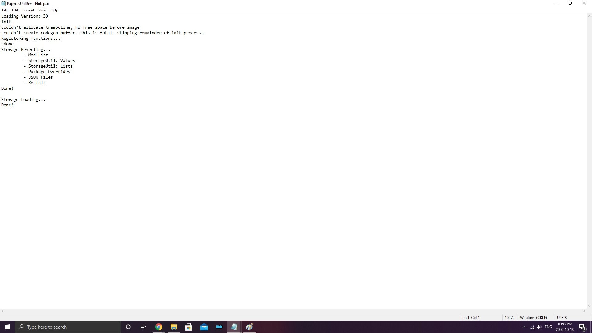
Task: Show hidden system tray icons
Action: point(524,327)
